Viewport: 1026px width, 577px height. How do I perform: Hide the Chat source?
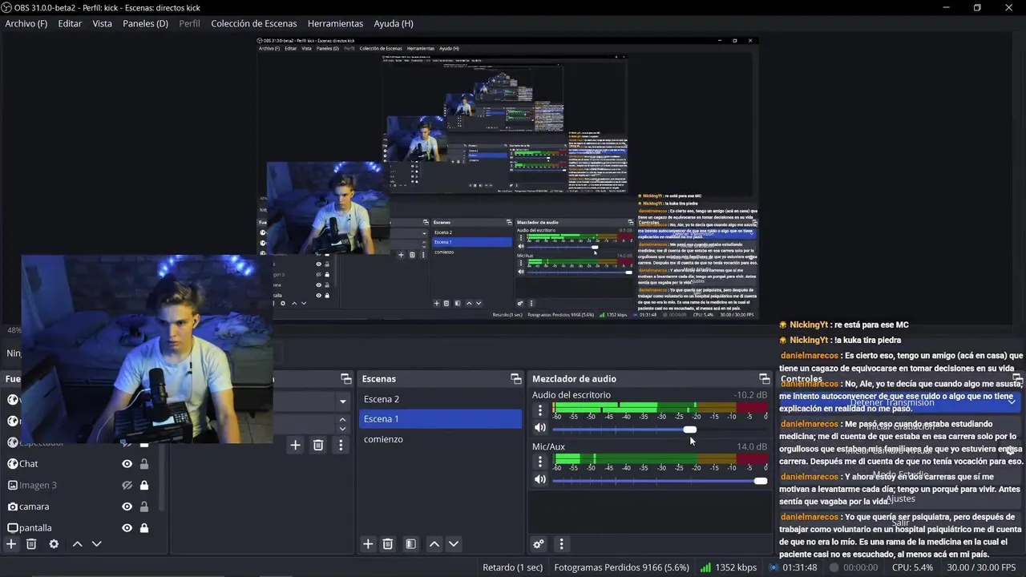127,463
